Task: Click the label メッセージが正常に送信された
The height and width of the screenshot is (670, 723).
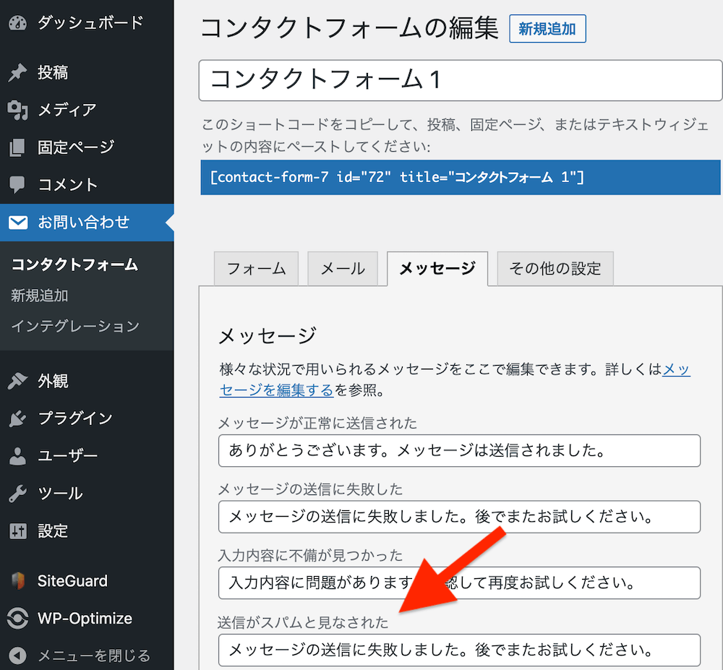Action: tap(317, 423)
